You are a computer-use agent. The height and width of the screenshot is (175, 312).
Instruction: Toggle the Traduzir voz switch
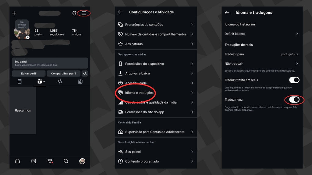click(x=294, y=100)
